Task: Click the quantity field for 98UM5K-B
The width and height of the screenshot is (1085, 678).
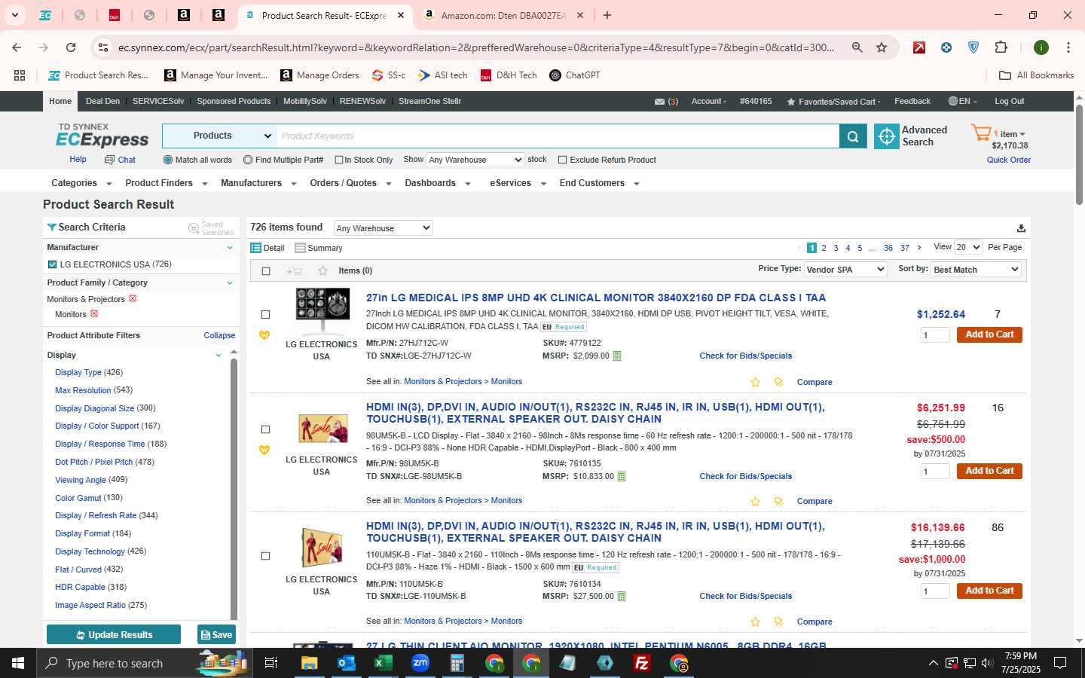Action: click(x=935, y=472)
